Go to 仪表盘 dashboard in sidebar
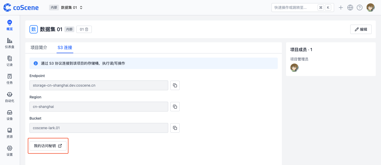 click(x=10, y=43)
